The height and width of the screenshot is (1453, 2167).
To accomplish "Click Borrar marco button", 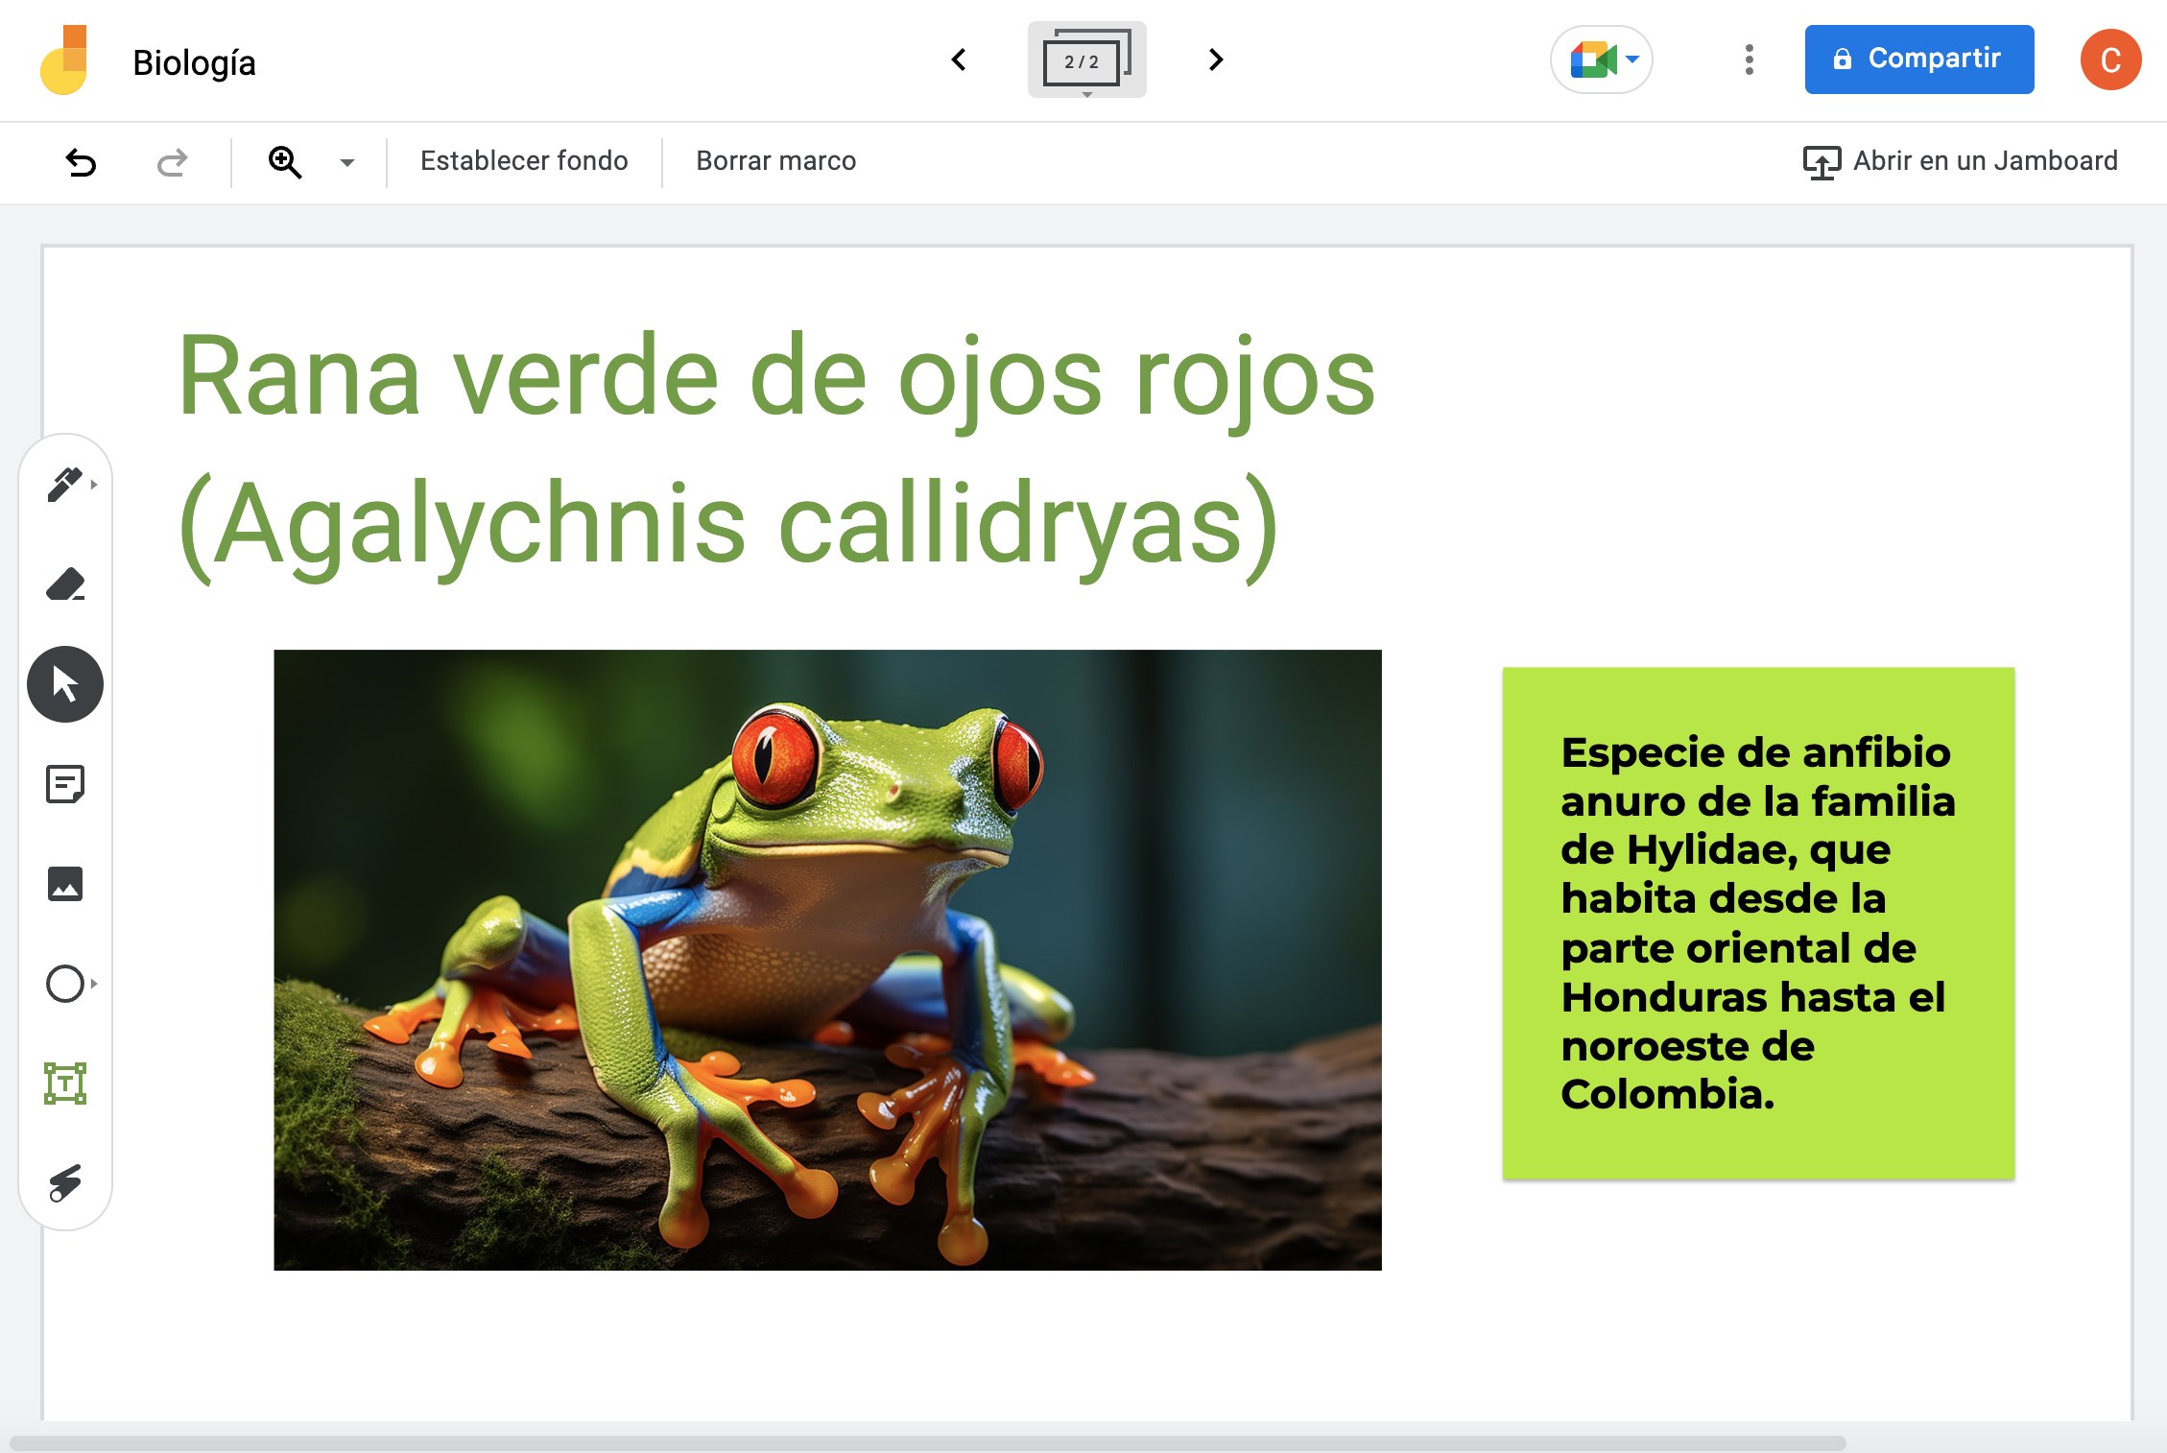I will [x=775, y=161].
